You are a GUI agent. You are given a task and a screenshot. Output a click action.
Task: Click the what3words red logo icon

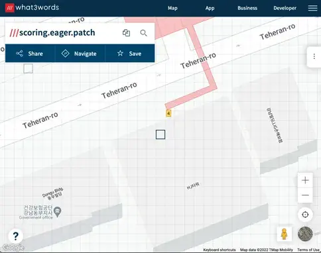(x=10, y=8)
